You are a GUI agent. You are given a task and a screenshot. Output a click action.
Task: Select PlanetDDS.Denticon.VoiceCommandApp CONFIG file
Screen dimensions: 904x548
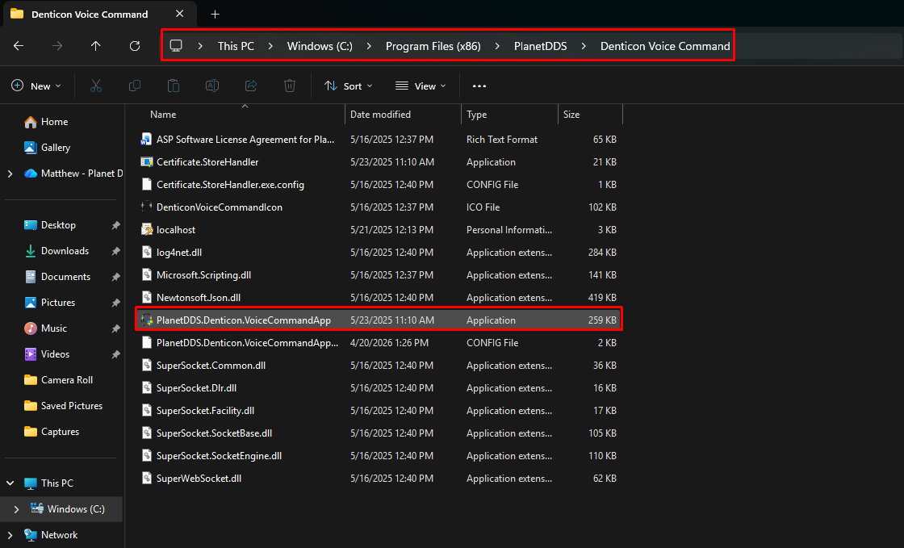pyautogui.click(x=379, y=343)
